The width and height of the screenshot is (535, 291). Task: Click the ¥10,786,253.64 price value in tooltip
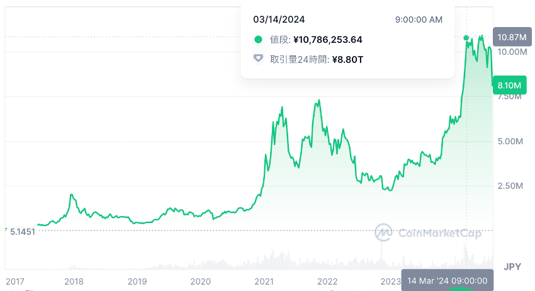click(327, 40)
